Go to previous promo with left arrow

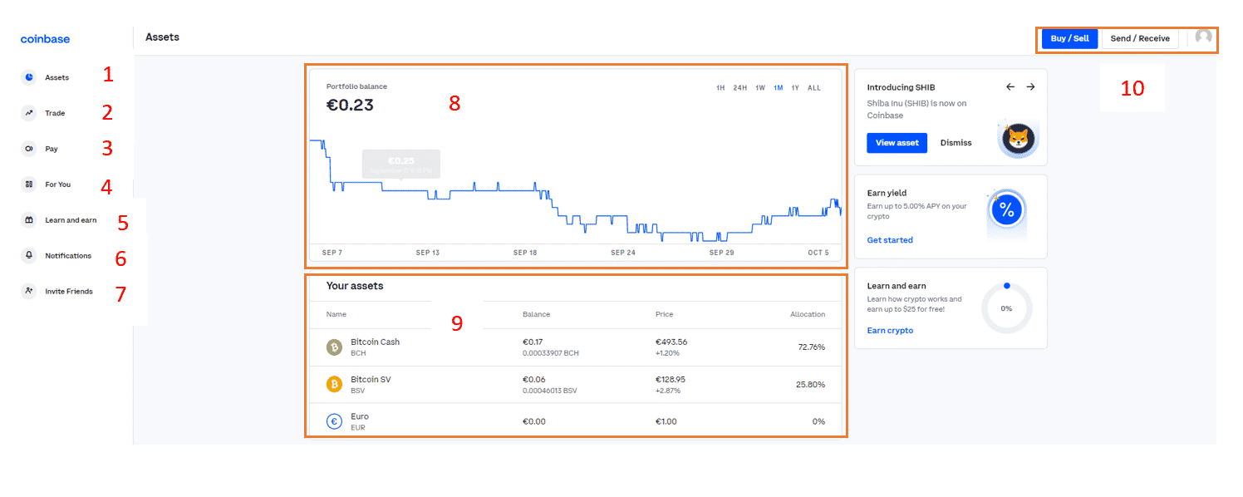tap(1010, 86)
